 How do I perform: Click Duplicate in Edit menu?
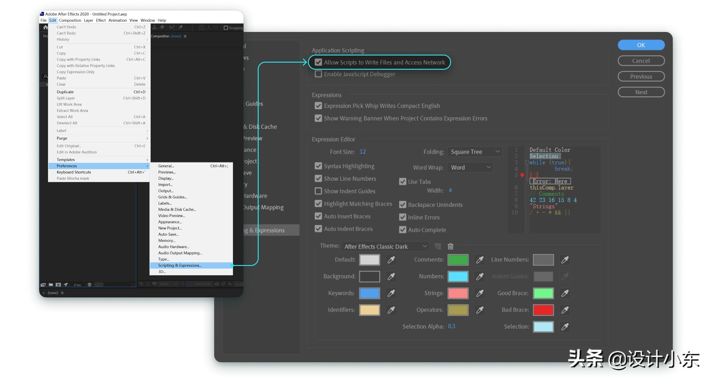(99, 92)
